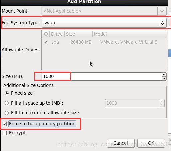Image resolution: width=171 pixels, height=151 pixels.
Task: Select Fill all space up to (MB)
Action: coord(7,103)
